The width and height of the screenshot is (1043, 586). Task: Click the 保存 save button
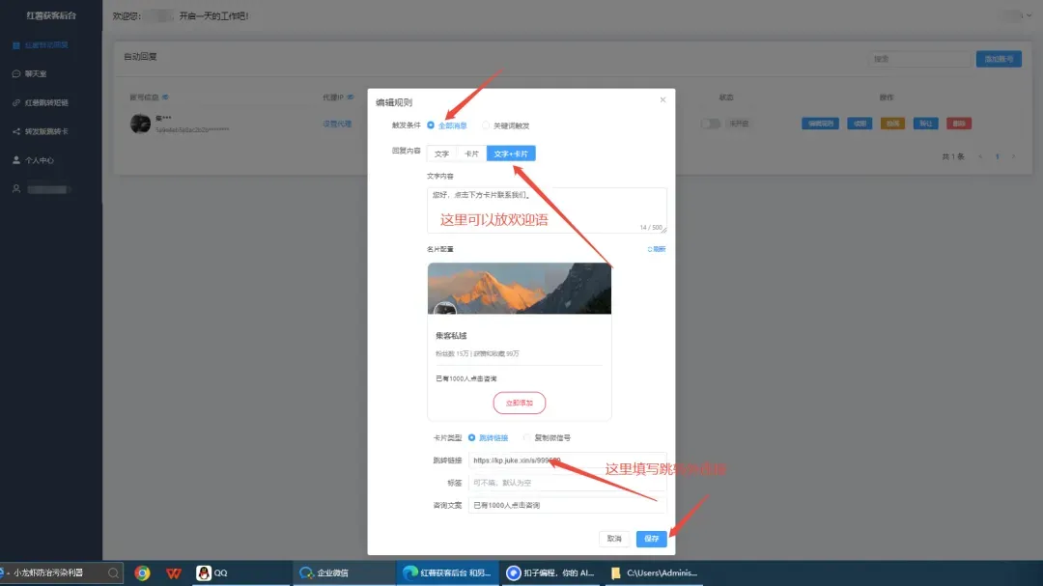(652, 539)
